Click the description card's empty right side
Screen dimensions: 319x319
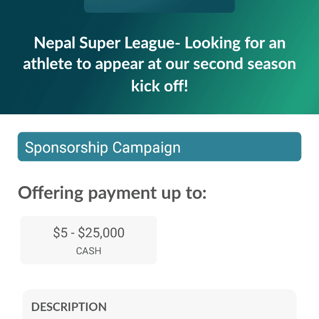[x=239, y=307]
